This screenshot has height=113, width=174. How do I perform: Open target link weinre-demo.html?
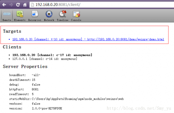click(88, 39)
